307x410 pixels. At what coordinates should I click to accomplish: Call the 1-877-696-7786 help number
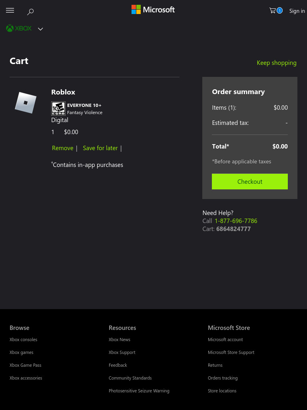(x=236, y=221)
